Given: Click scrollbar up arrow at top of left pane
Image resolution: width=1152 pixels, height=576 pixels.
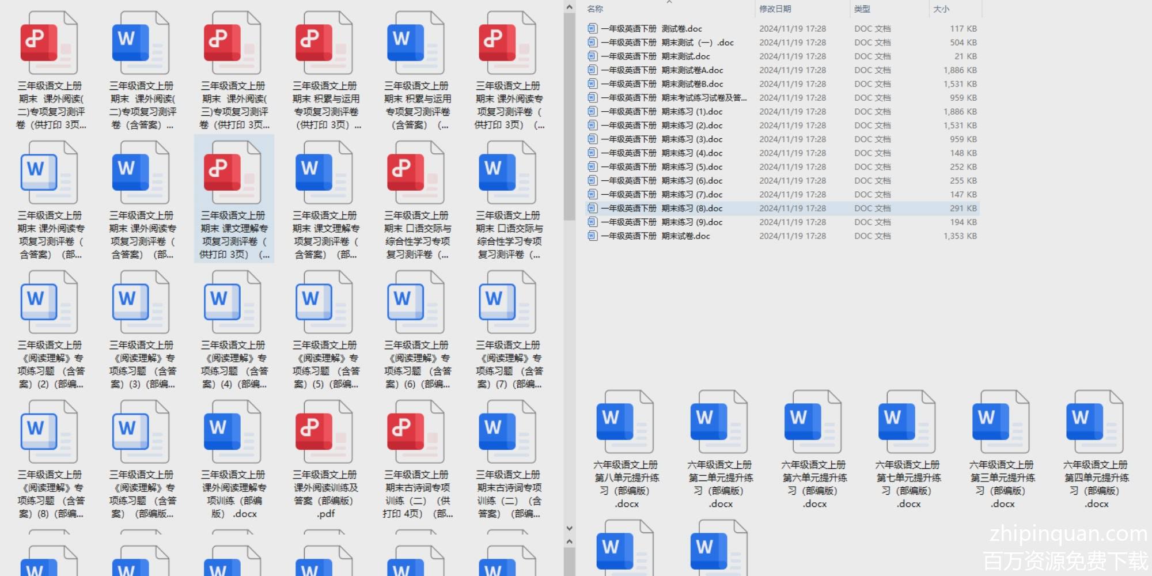Looking at the screenshot, I should (x=569, y=7).
